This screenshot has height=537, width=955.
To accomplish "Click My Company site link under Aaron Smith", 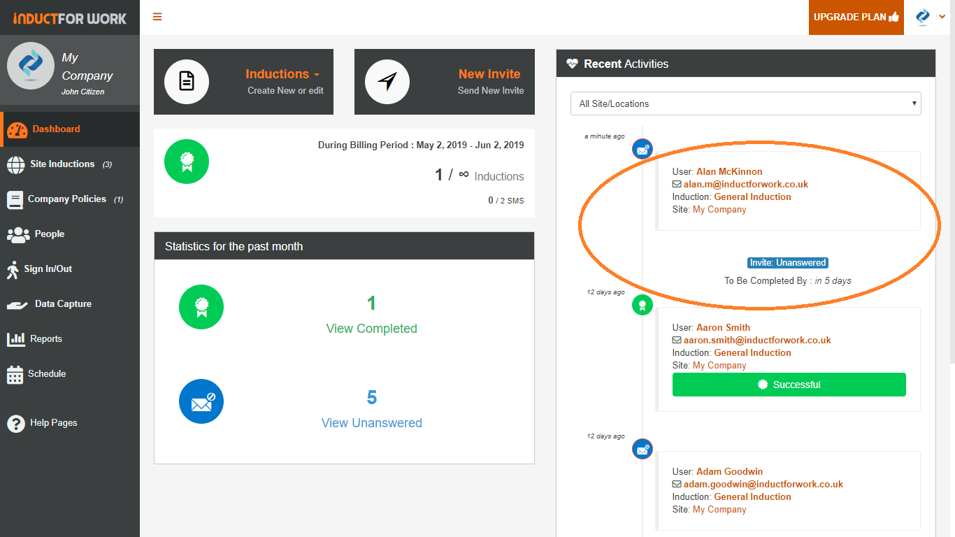I will [x=719, y=366].
